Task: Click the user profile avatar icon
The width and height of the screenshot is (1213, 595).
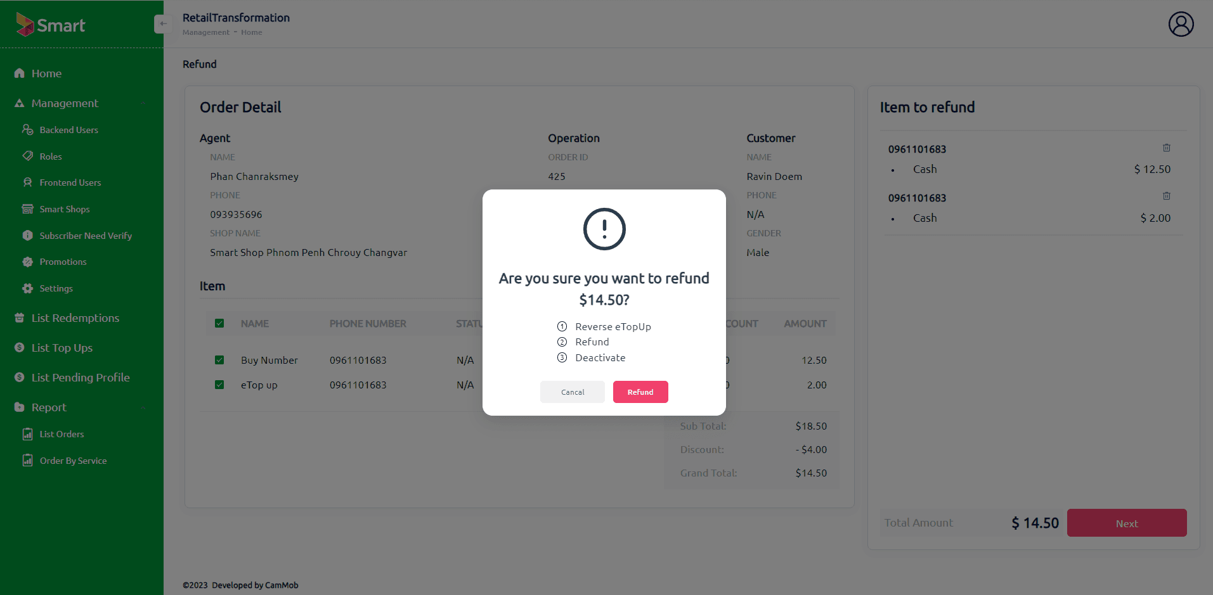Action: [x=1181, y=24]
